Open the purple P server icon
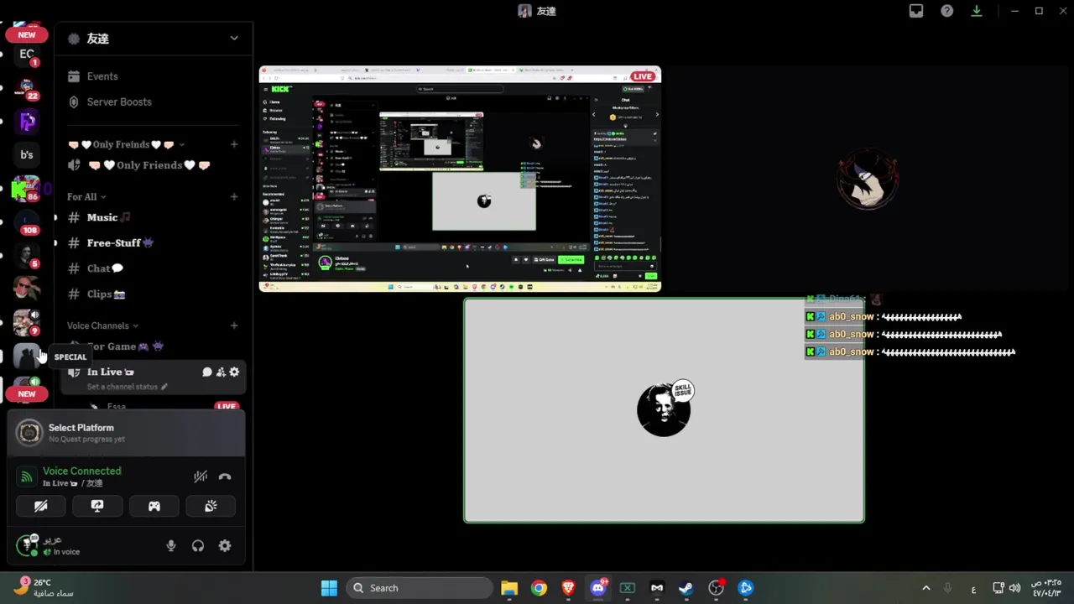1074x604 pixels. [x=27, y=122]
